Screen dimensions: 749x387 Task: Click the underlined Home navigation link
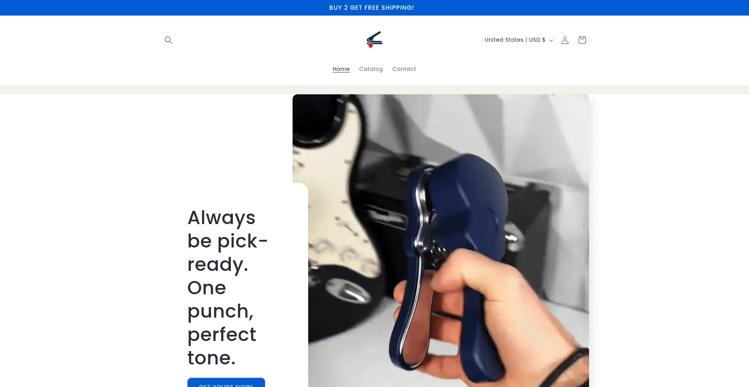pos(341,69)
